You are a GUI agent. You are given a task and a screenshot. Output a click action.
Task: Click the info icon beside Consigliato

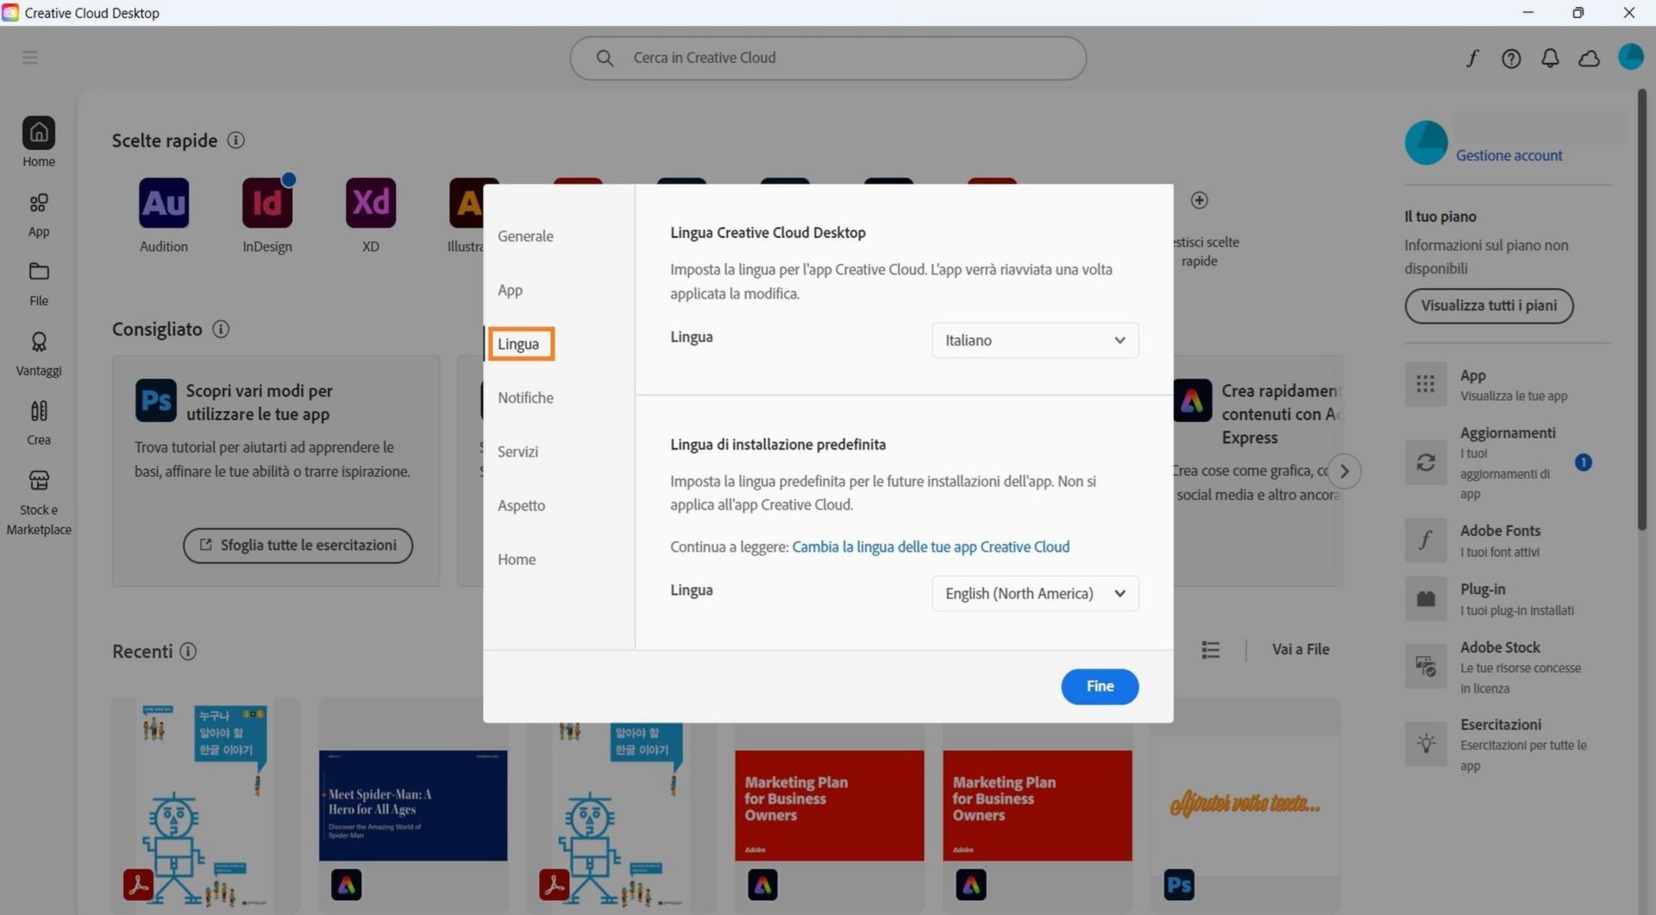coord(221,329)
